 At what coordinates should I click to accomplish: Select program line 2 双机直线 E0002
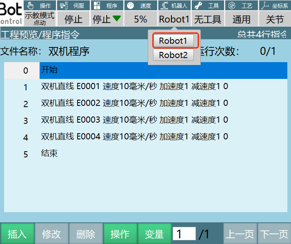click(135, 103)
